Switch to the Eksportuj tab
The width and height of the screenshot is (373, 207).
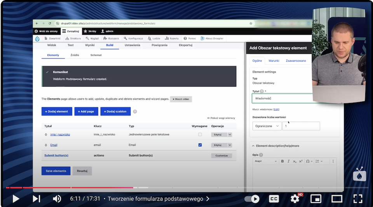click(186, 45)
